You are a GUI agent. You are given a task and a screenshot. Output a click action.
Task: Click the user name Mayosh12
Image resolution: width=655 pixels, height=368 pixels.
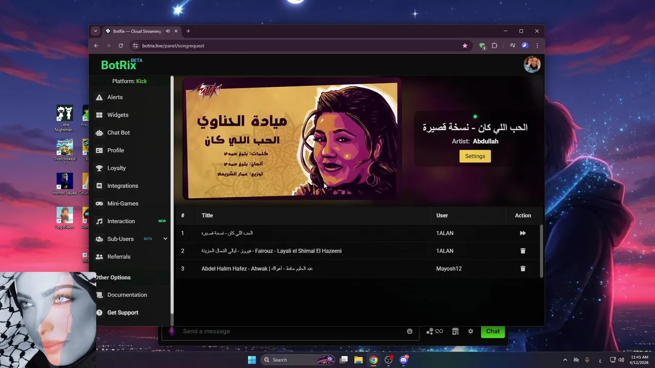point(449,269)
